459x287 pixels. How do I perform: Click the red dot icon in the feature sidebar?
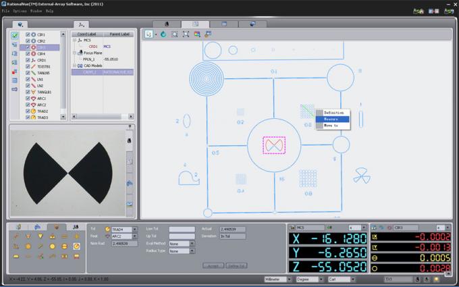pyautogui.click(x=14, y=72)
